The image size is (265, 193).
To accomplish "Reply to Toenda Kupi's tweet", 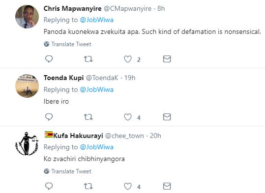I will pos(49,117).
